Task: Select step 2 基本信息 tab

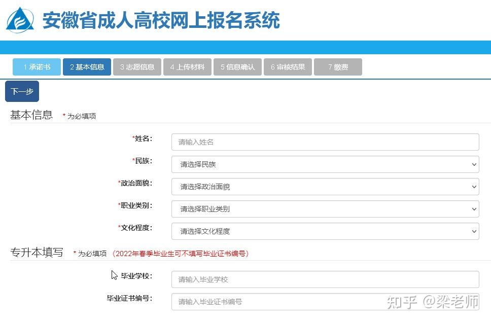Action: tap(87, 67)
